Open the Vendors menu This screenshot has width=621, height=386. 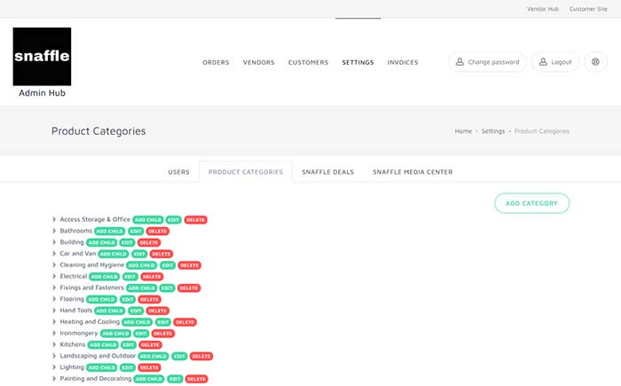click(x=259, y=62)
